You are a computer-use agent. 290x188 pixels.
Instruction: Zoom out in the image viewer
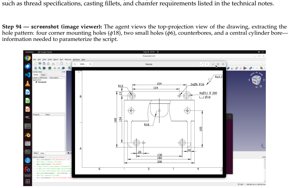75,64
